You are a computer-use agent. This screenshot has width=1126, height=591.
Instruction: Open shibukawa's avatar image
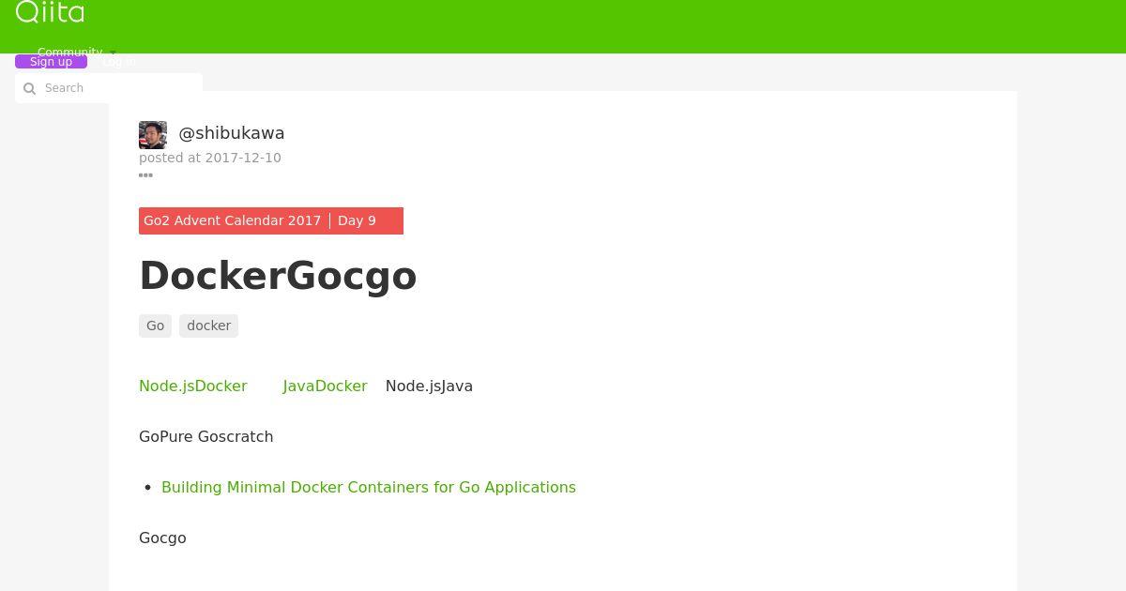pyautogui.click(x=153, y=135)
